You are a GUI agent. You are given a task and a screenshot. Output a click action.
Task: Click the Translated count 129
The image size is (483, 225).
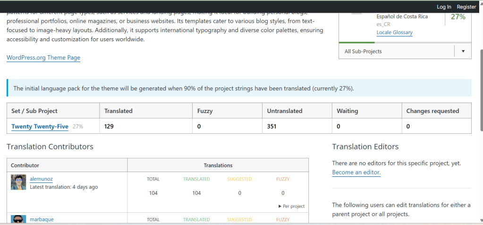coord(109,126)
